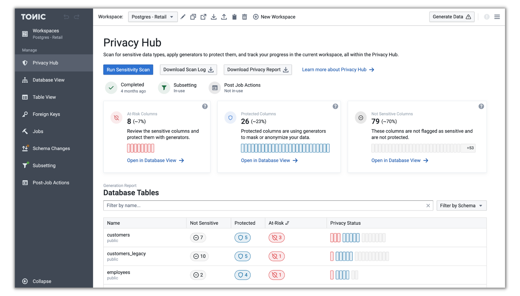Viewport: 520px width, 296px height.
Task: Select the download workspace icon
Action: [214, 17]
